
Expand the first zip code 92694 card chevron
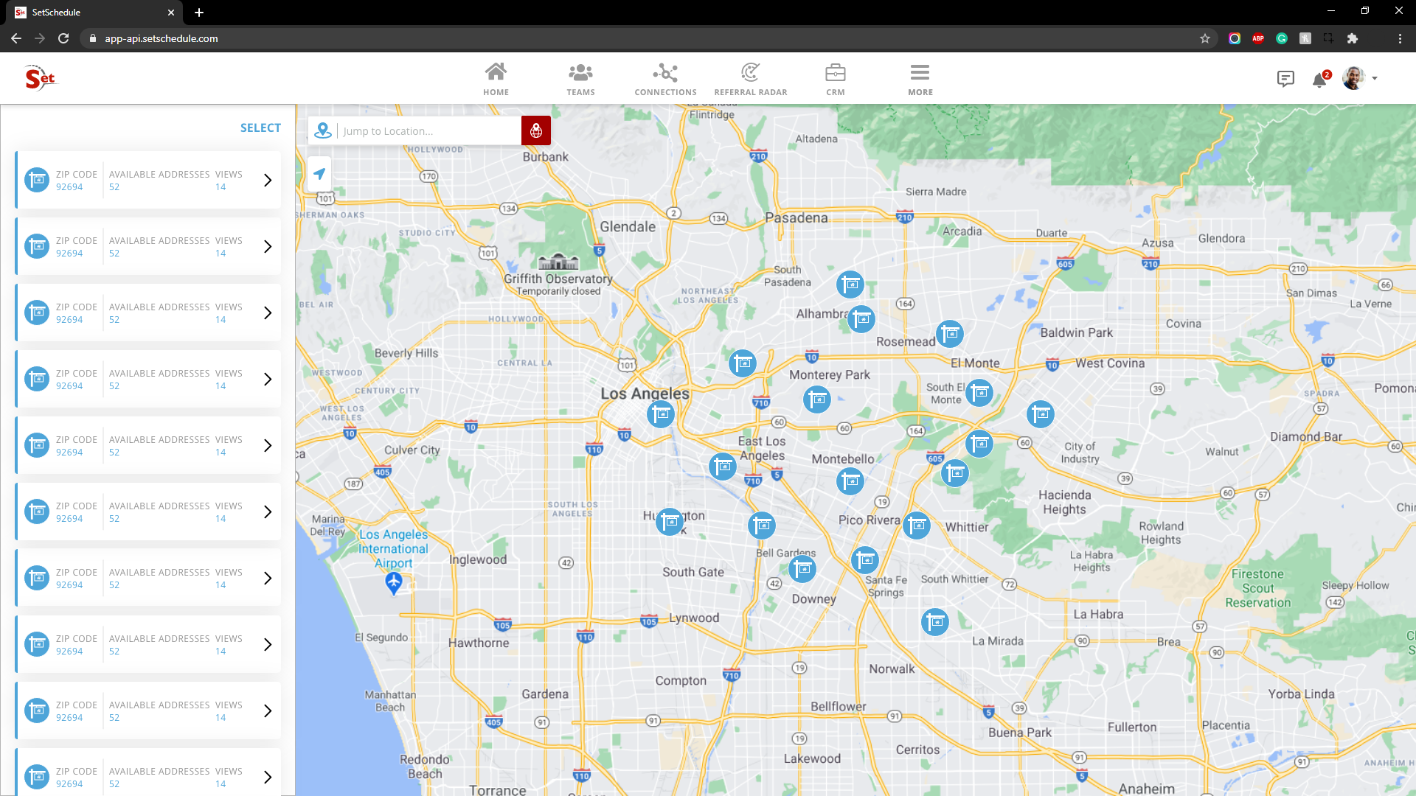click(268, 180)
